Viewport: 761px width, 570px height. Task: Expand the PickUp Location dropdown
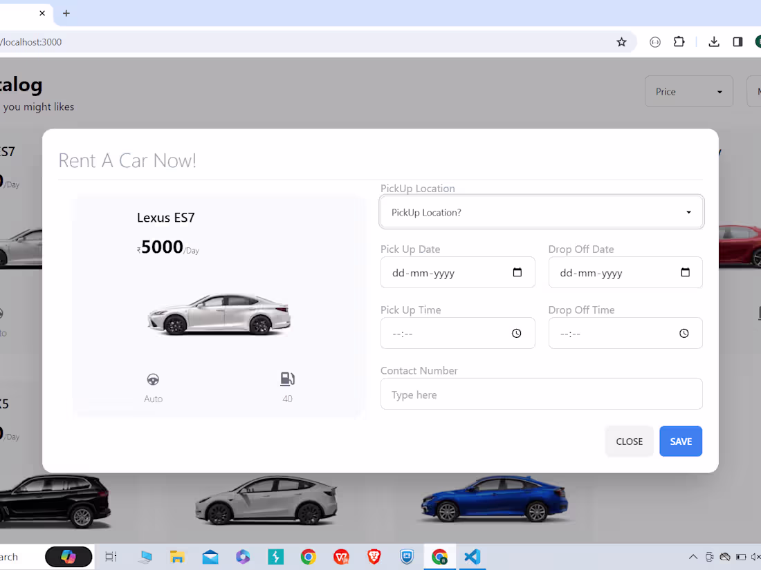pos(542,212)
